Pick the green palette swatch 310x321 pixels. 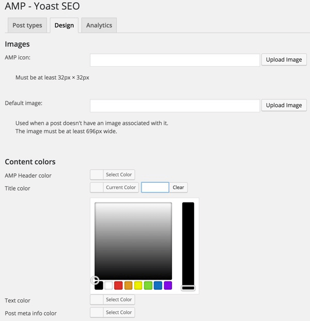tap(148, 285)
